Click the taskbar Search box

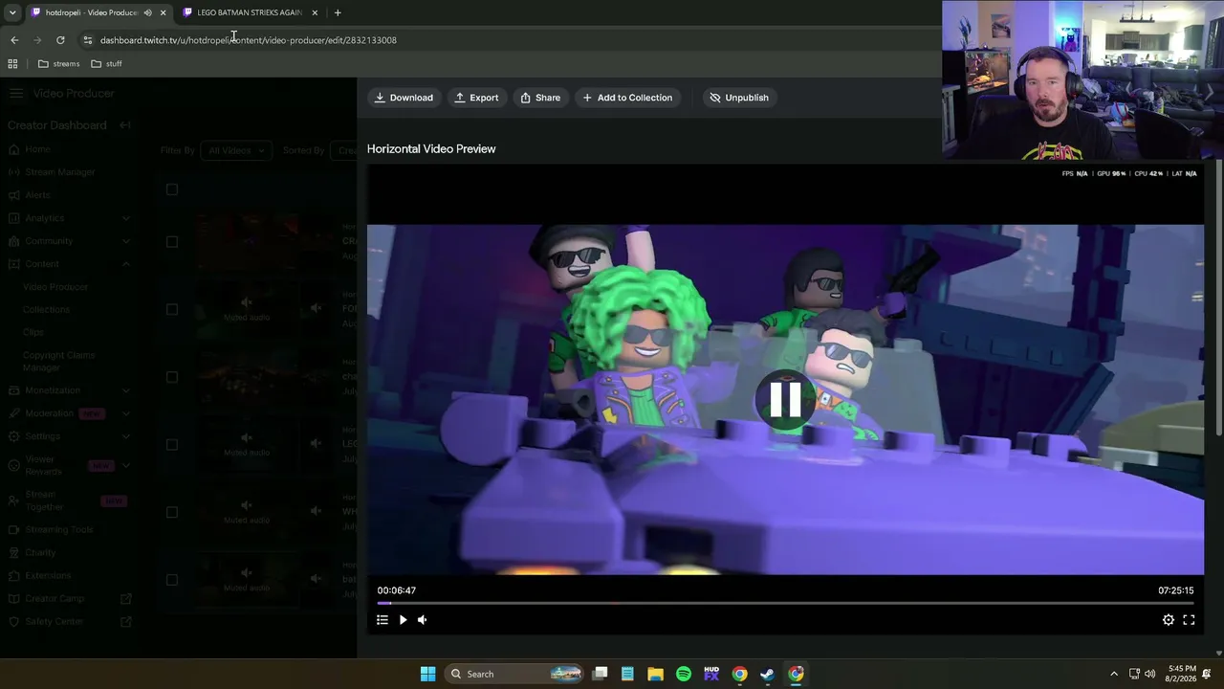click(x=515, y=674)
